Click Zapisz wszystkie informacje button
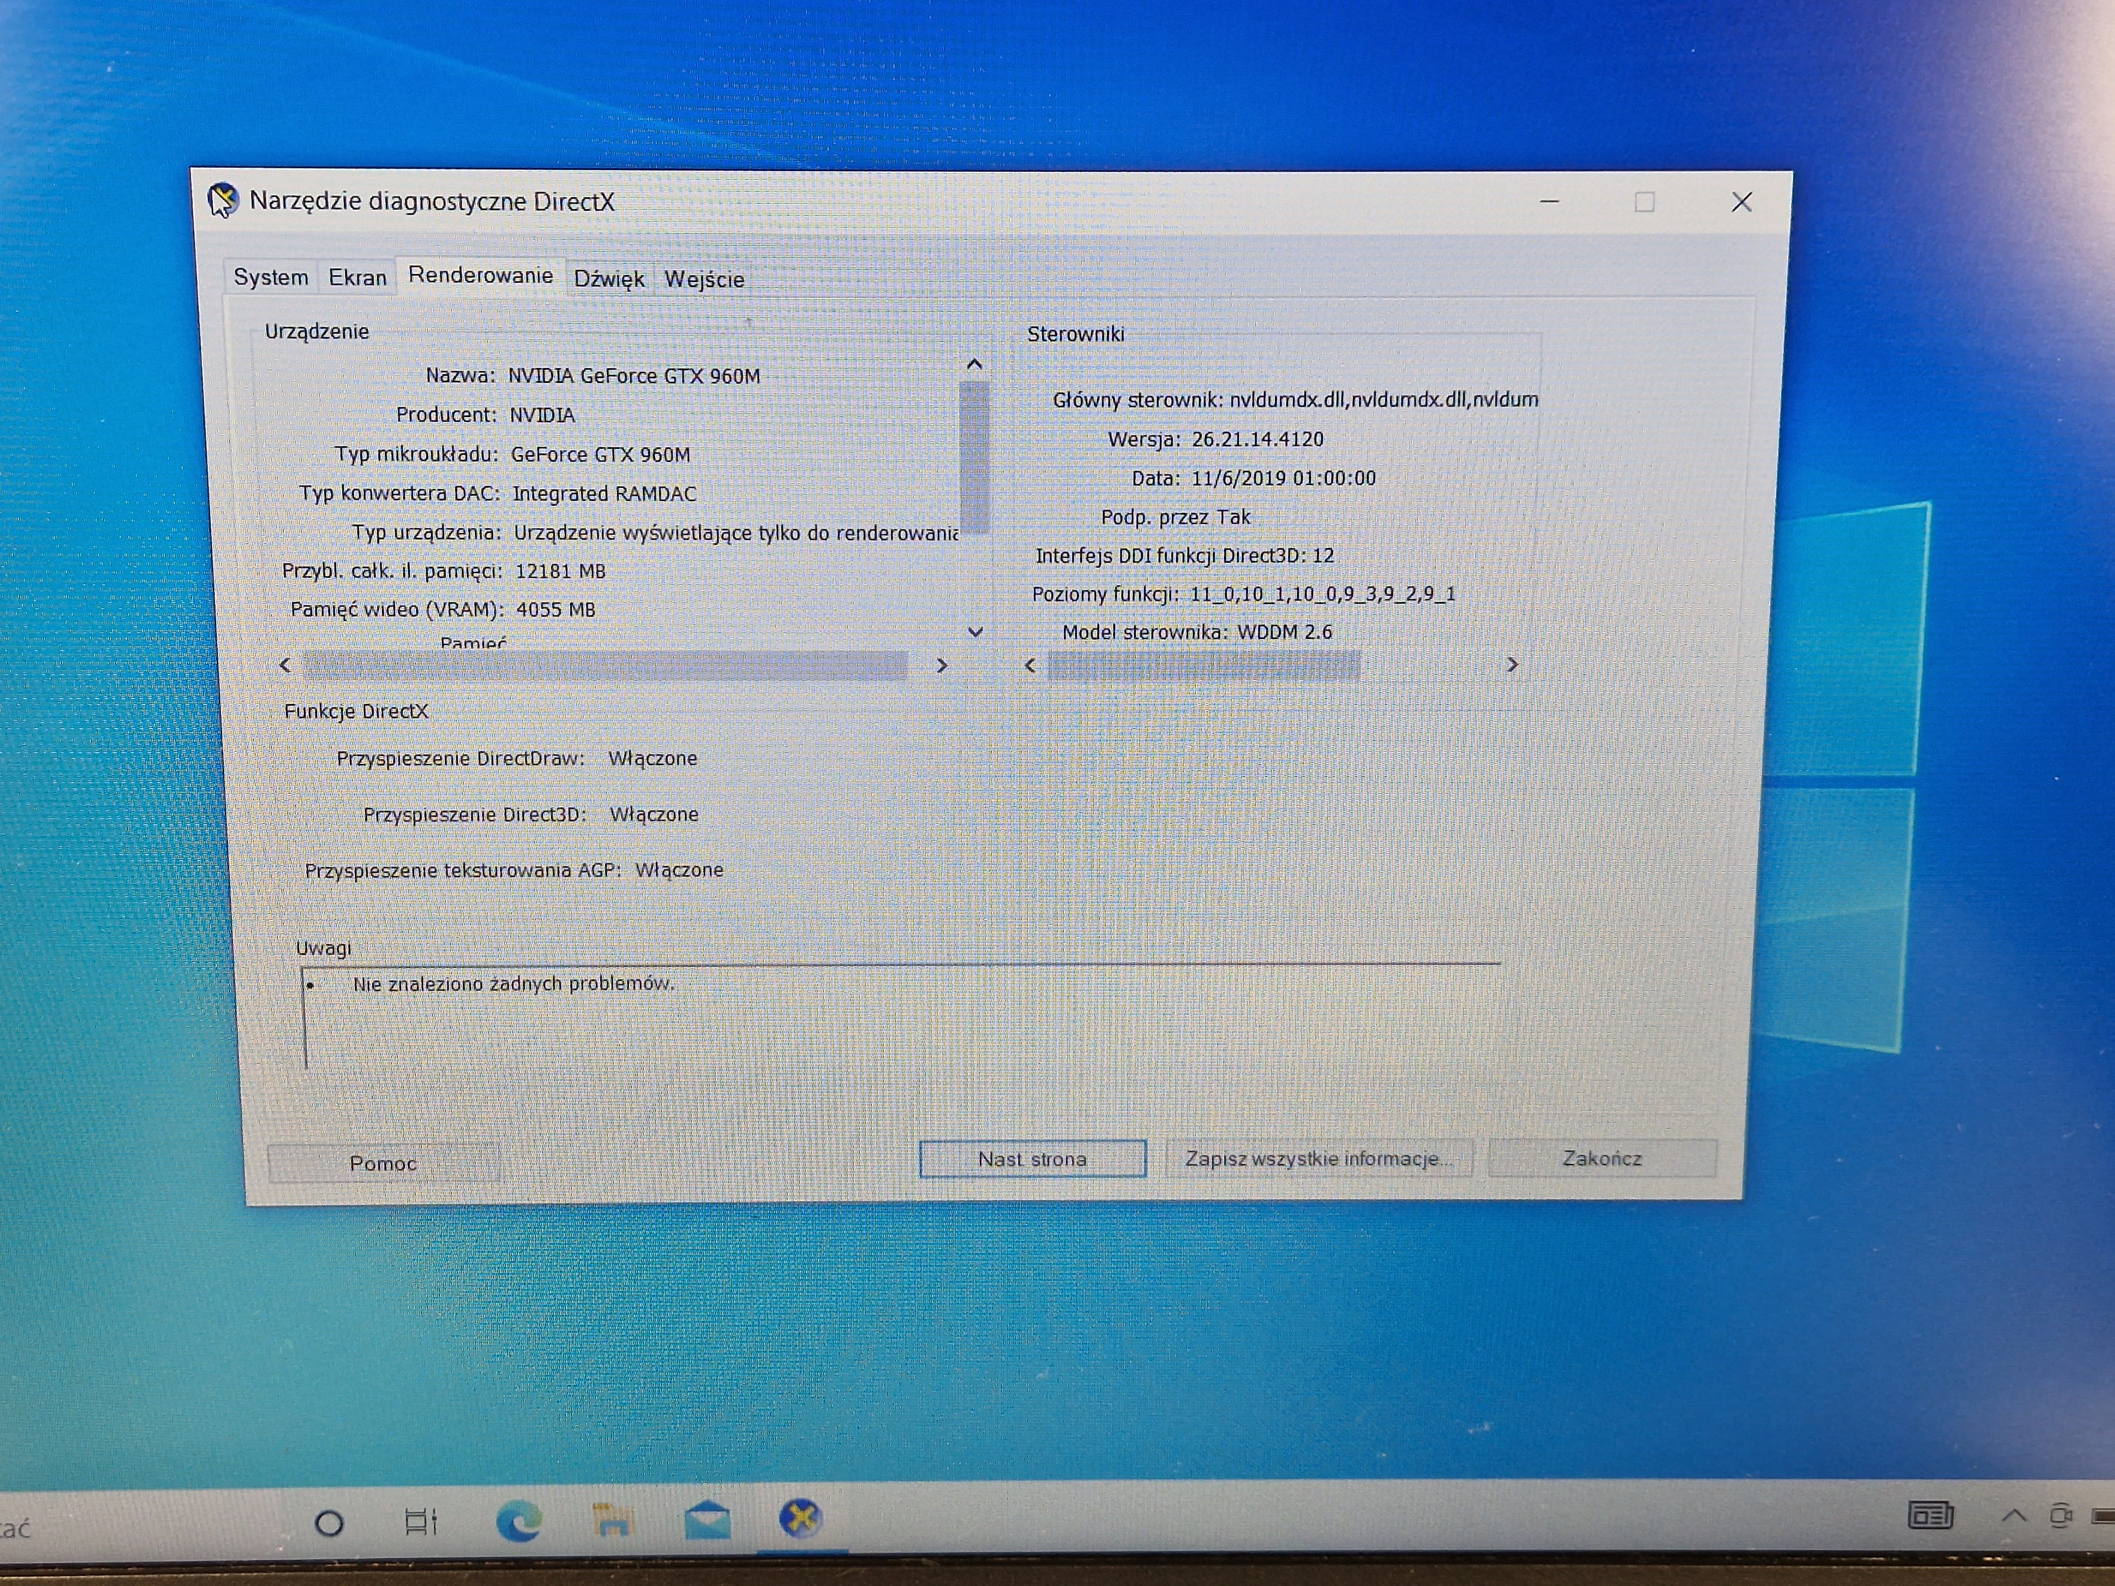Screen dimensions: 2115x1586 pyautogui.click(x=1319, y=1159)
